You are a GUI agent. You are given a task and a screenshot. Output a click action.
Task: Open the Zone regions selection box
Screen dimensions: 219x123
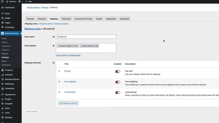coord(86,48)
